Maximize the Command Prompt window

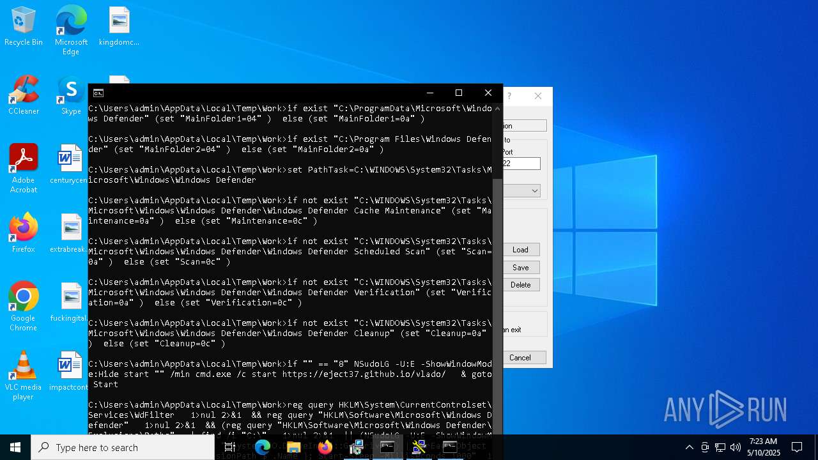[459, 93]
